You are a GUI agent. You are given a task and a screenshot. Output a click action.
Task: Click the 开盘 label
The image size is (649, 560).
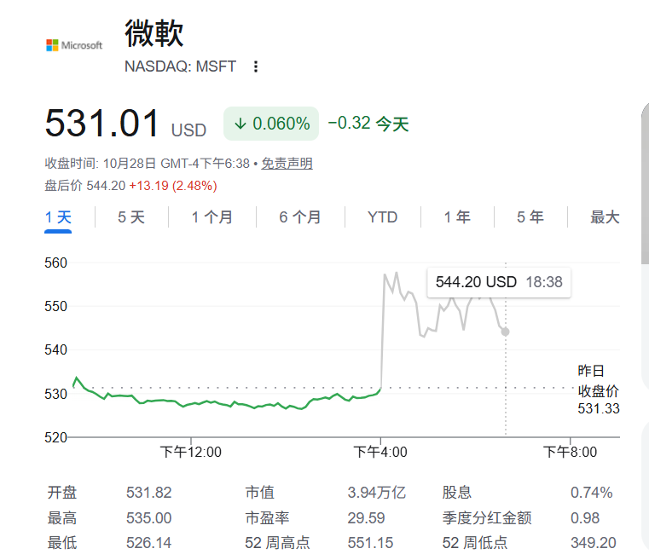pyautogui.click(x=62, y=493)
